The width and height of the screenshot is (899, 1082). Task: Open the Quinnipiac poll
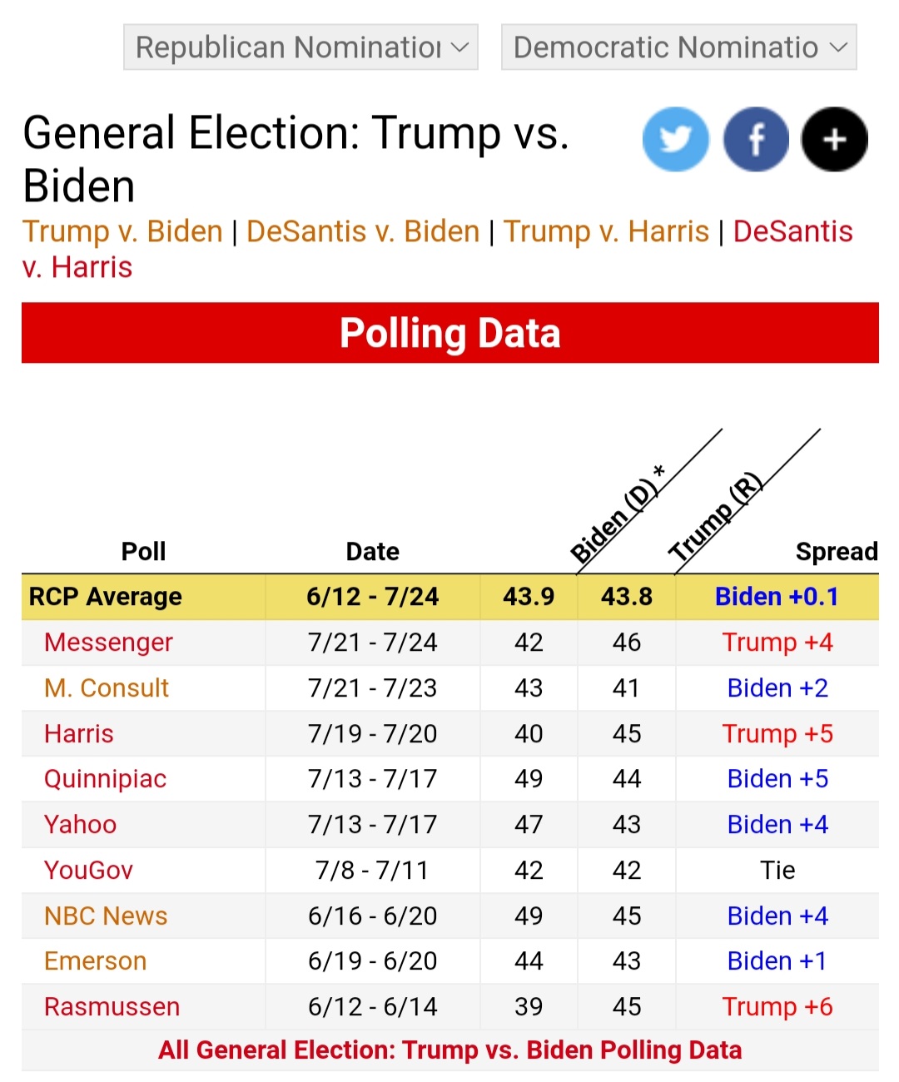click(105, 779)
